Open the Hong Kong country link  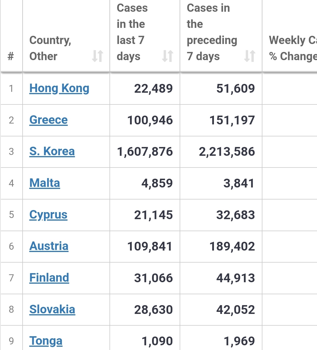click(x=59, y=88)
